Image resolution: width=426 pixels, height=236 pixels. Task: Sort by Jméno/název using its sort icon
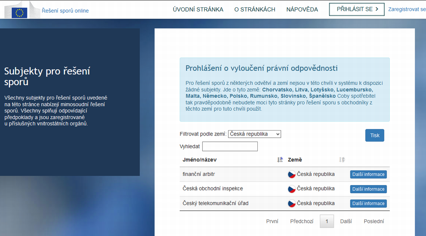coord(279,160)
